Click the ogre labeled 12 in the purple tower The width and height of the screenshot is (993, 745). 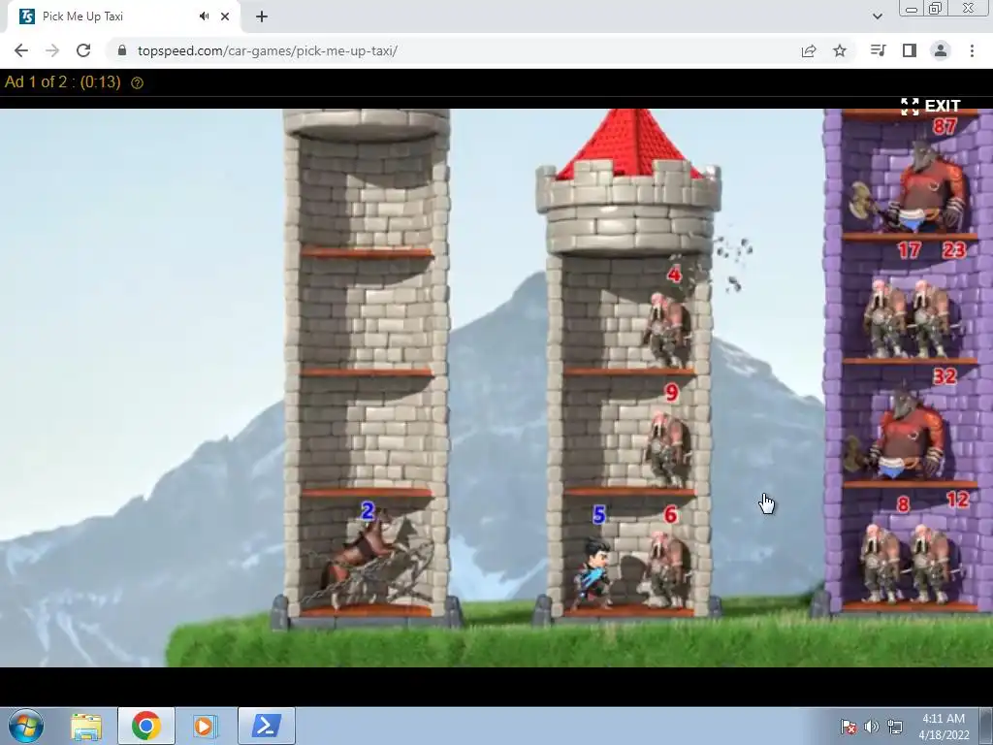(928, 563)
